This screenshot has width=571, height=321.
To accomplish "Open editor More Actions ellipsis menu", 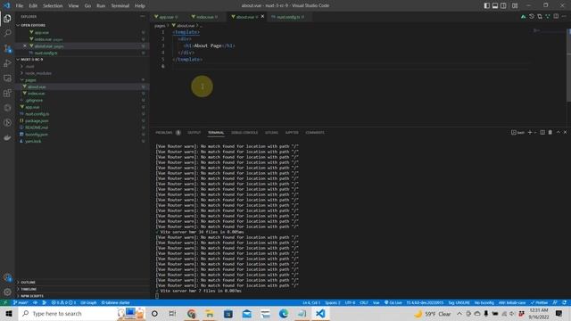I will 564,17.
